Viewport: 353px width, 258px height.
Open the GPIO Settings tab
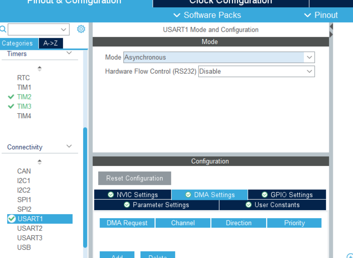tap(287, 195)
